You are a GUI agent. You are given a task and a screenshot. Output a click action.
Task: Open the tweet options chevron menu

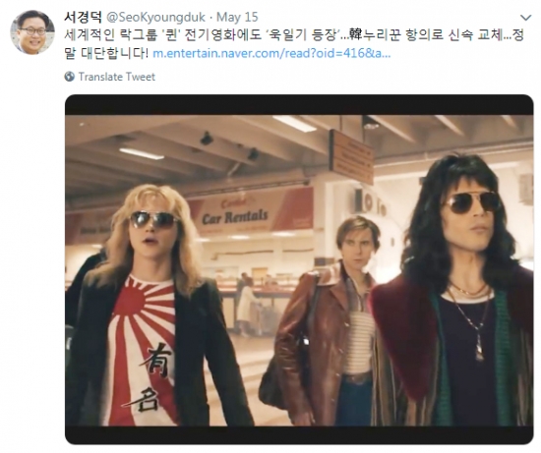pyautogui.click(x=526, y=18)
